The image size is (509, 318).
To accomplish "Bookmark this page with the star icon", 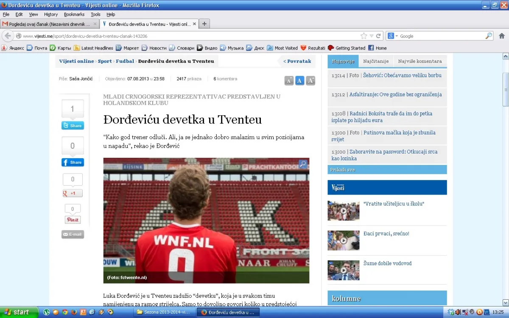I will [364, 36].
